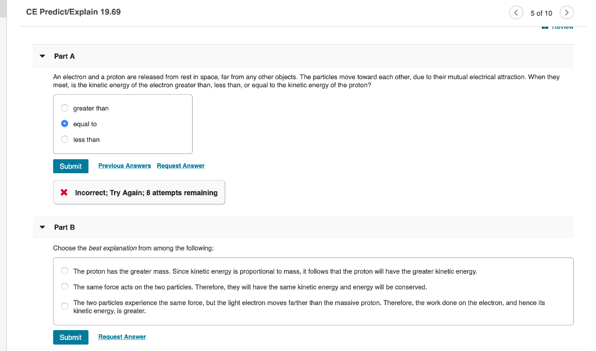Click Request Answer in Part A
Viewport: 596px width, 351px height.
coord(180,166)
